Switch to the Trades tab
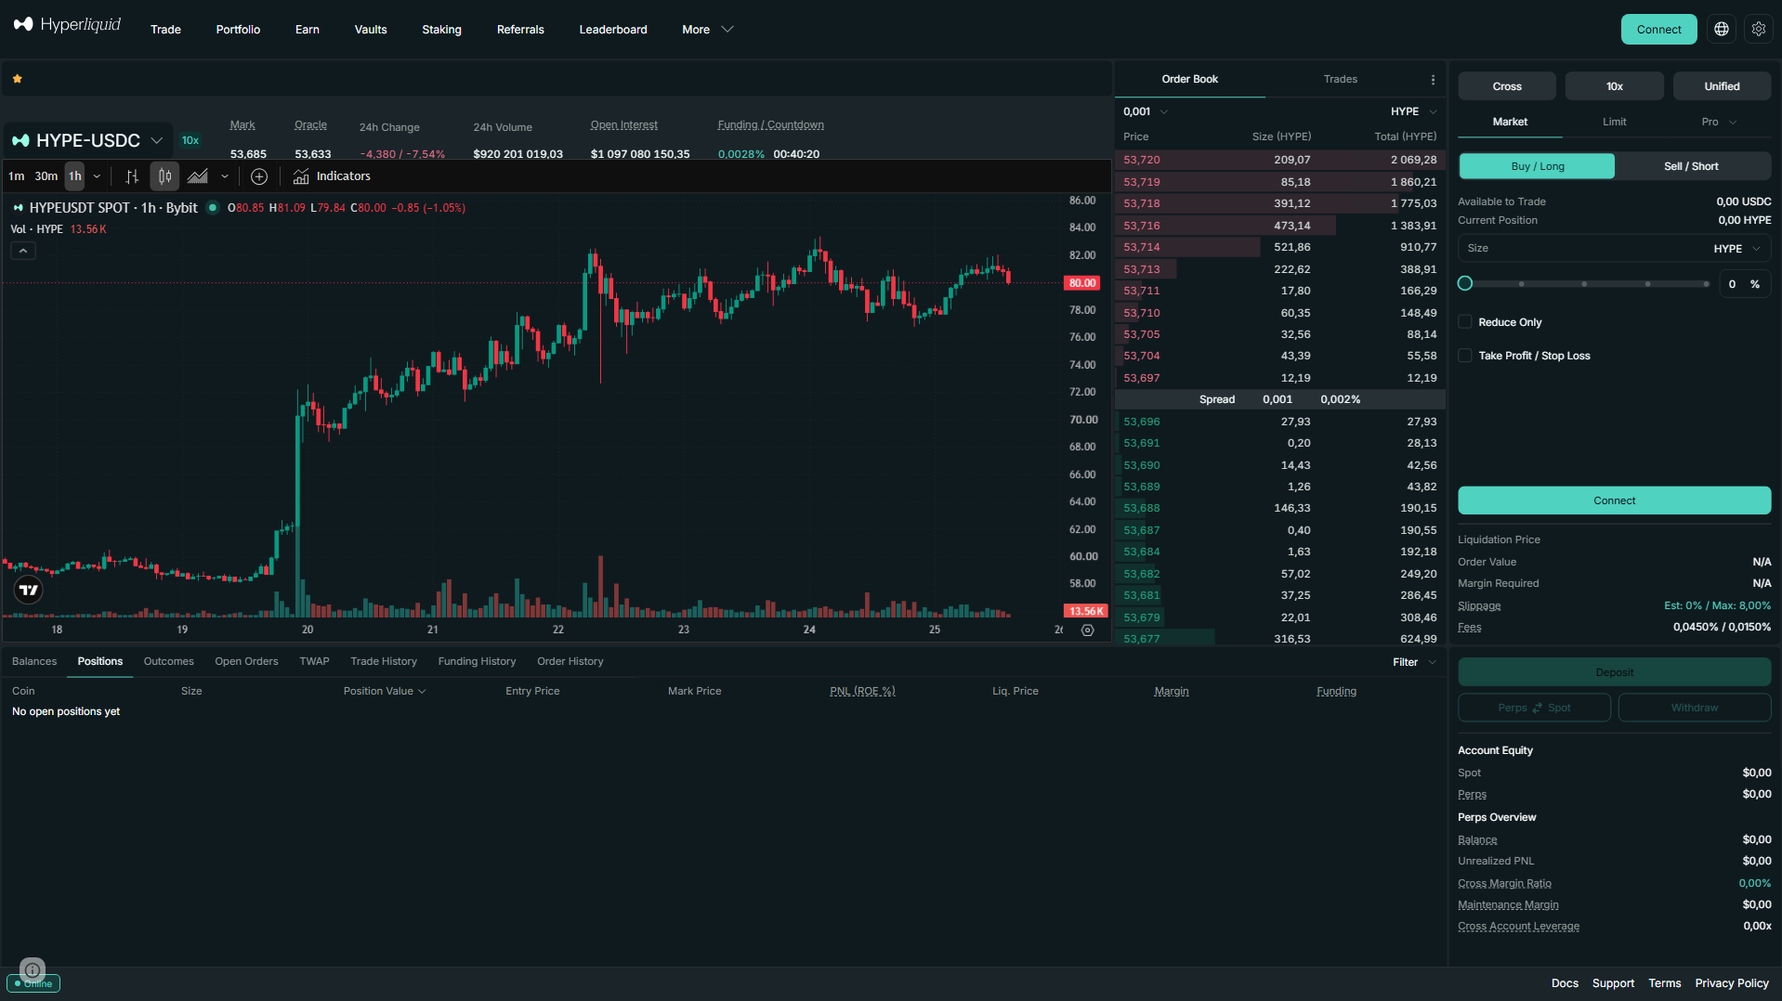The width and height of the screenshot is (1782, 1001). (1340, 79)
